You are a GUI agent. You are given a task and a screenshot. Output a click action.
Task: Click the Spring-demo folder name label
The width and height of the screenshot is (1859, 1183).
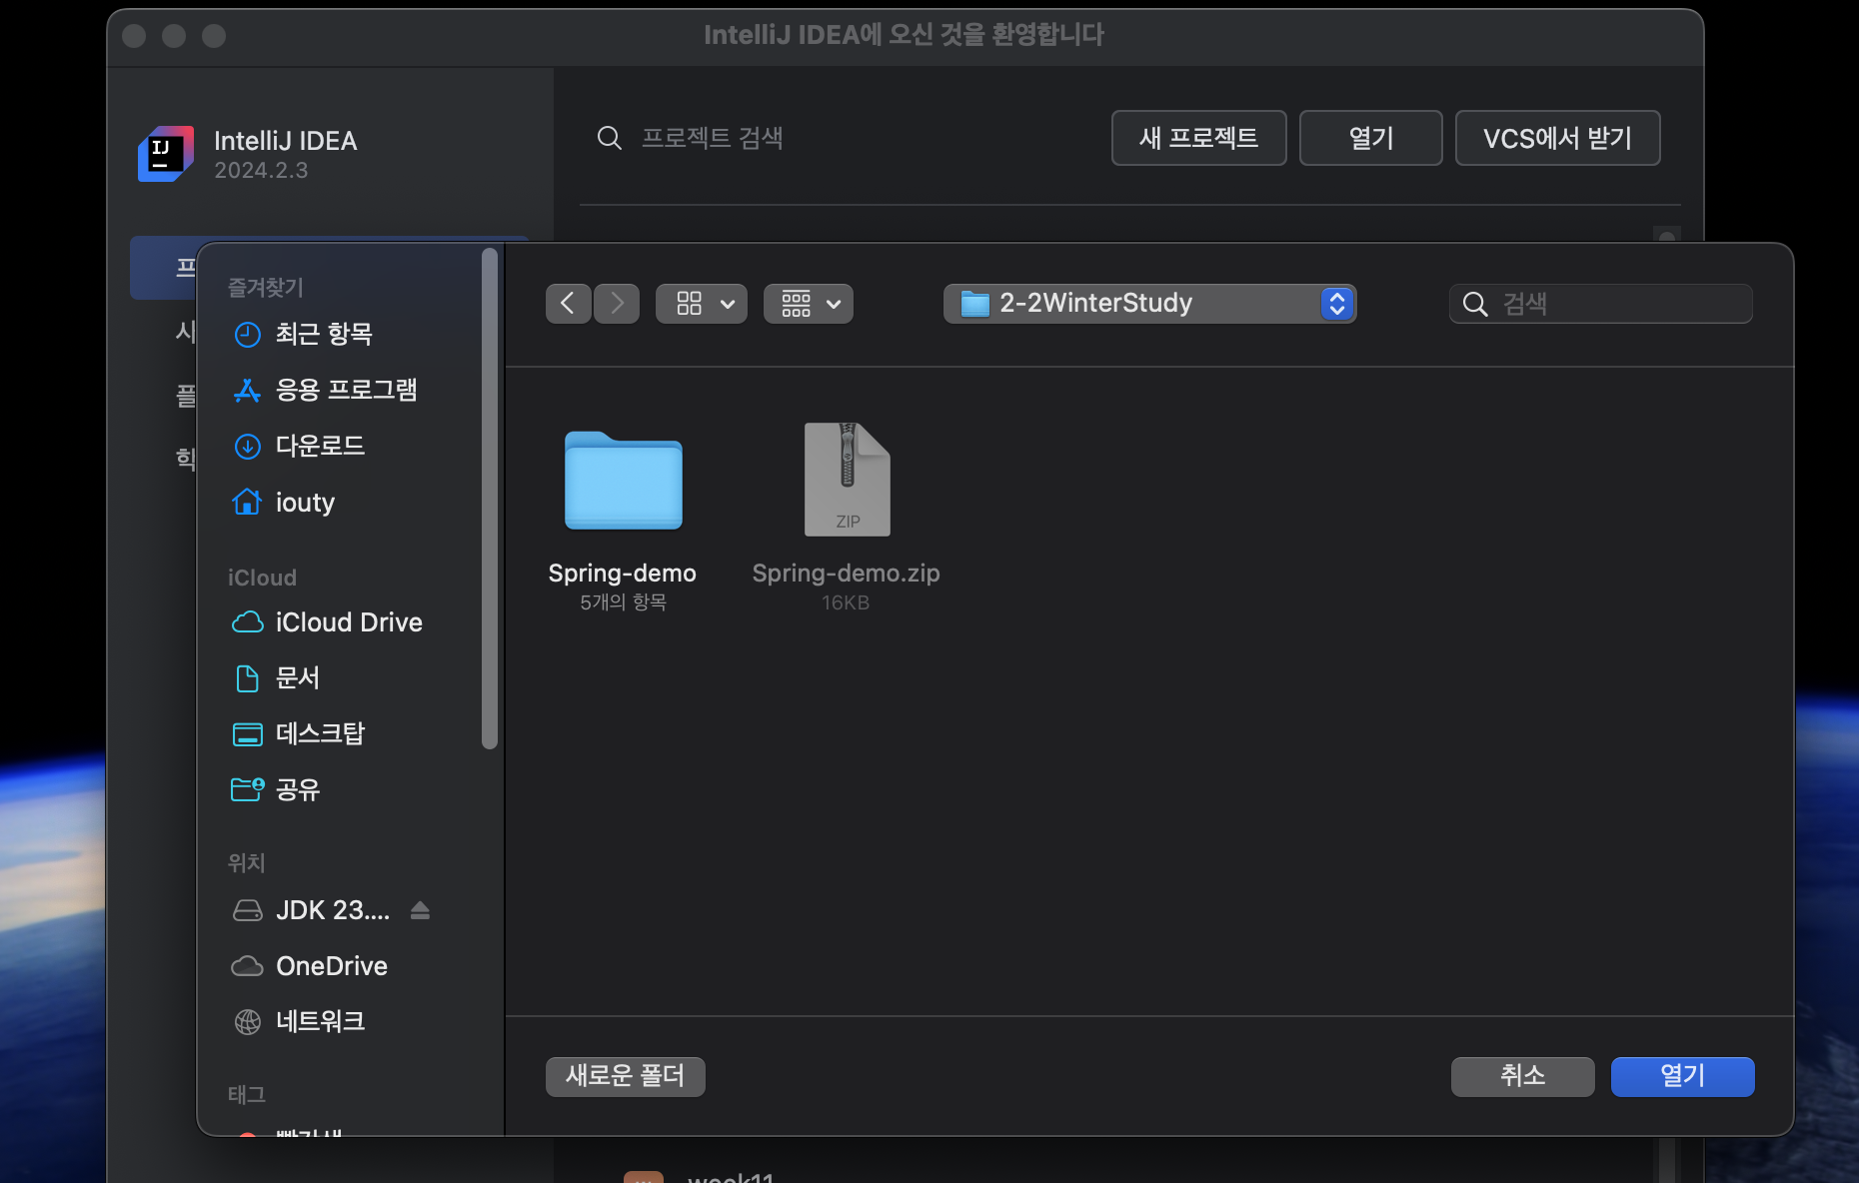tap(622, 573)
